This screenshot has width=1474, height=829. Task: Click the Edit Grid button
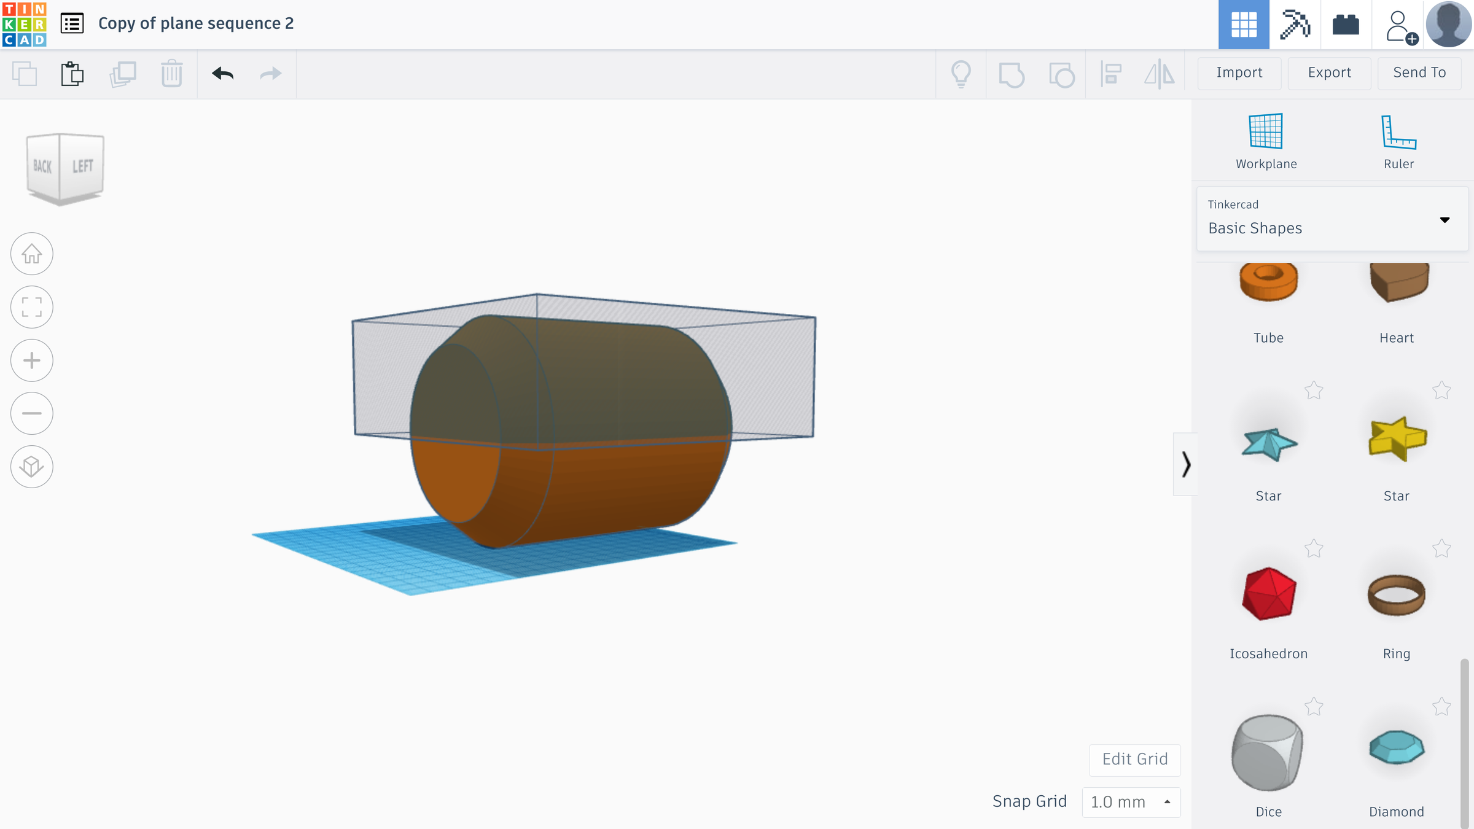(x=1134, y=760)
